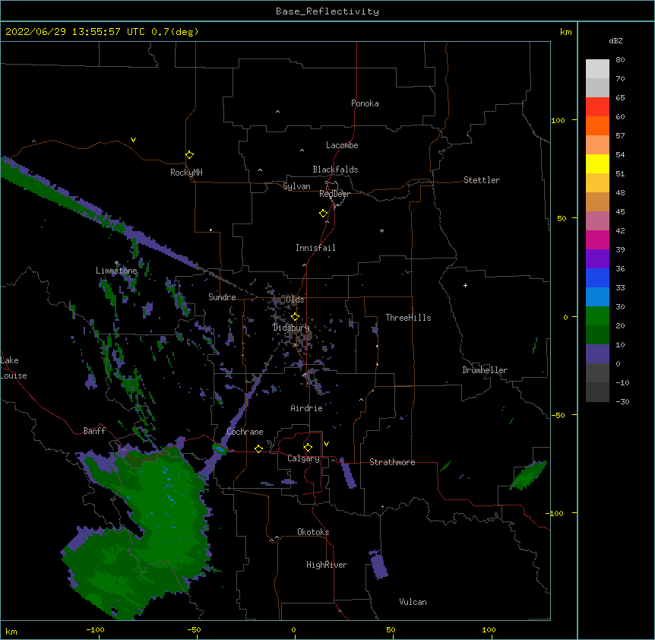Pick the blue 36 dBZ legend color
Image resolution: width=655 pixels, height=640 pixels.
click(x=597, y=277)
